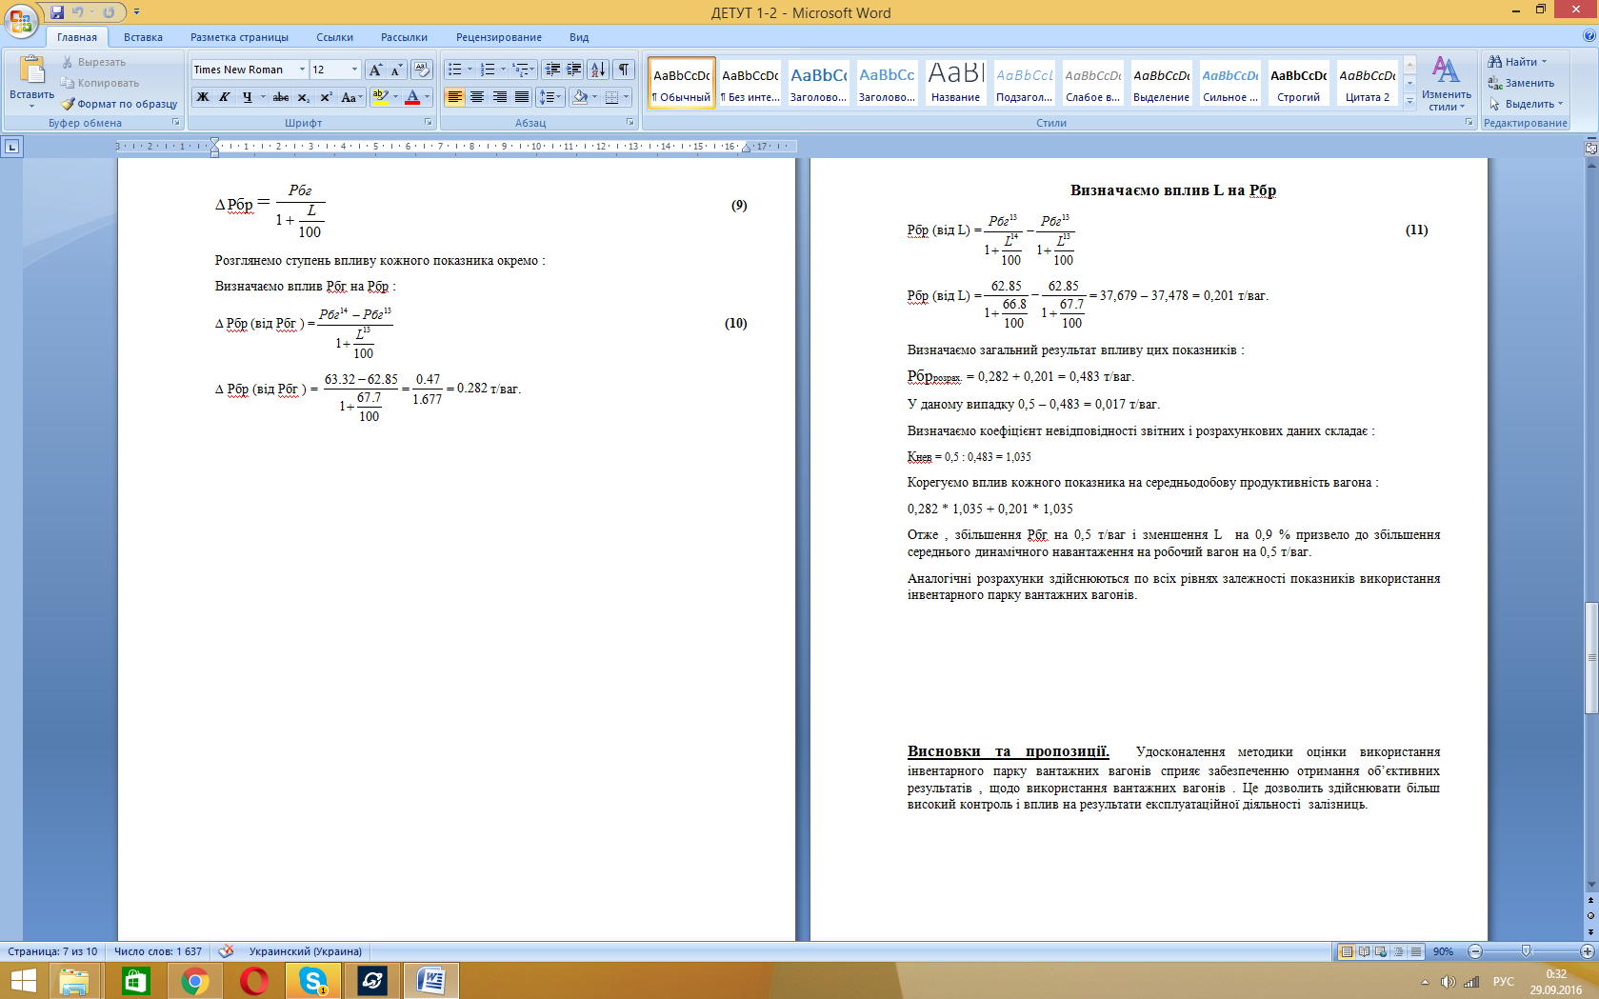
Task: Go to the Рецензирование tab
Action: click(498, 37)
